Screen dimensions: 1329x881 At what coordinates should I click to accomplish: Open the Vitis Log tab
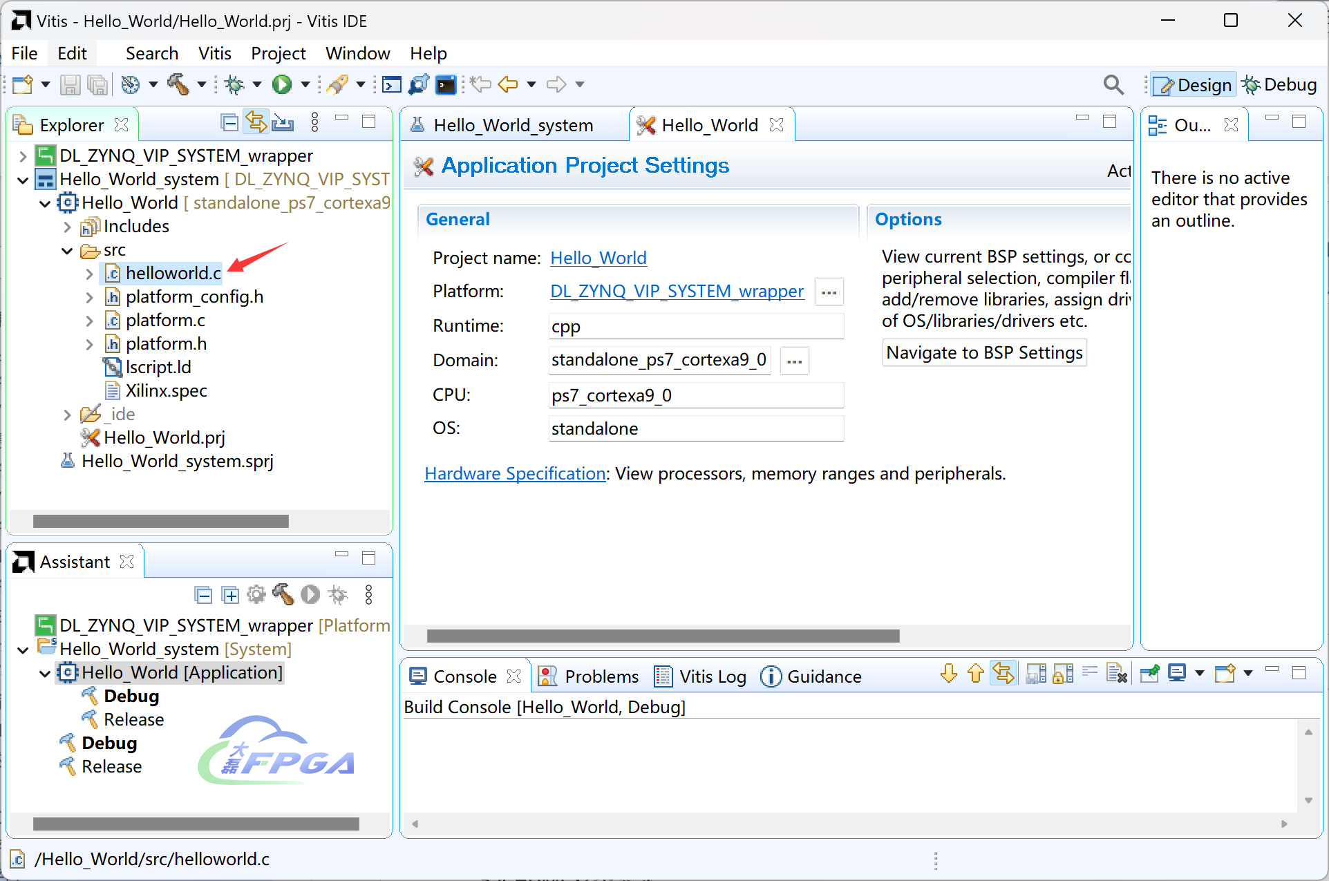(x=701, y=676)
